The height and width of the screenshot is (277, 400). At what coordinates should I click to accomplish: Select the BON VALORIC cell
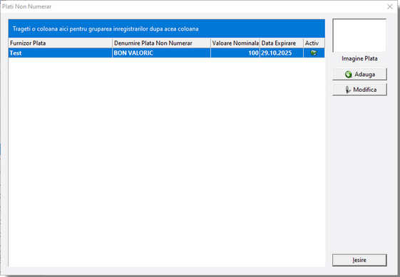(161, 53)
